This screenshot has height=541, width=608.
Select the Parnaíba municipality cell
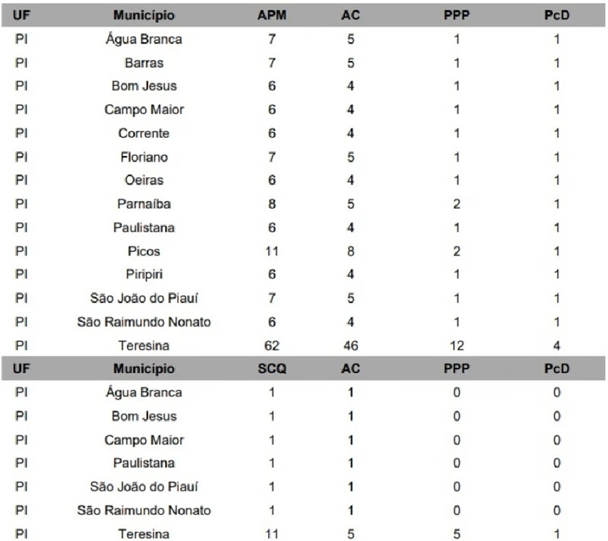(144, 204)
